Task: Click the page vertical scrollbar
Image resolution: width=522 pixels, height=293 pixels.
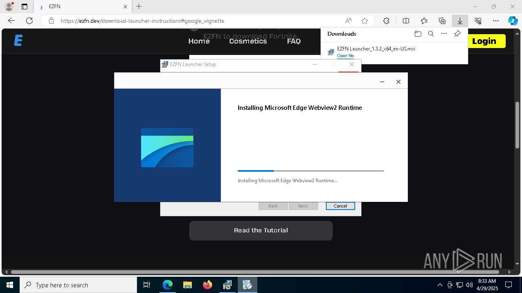Action: (517, 125)
